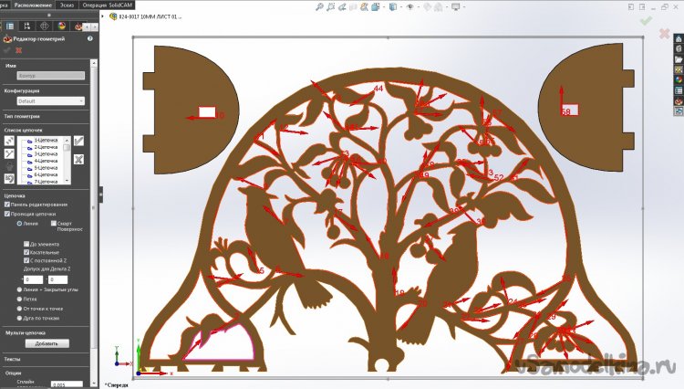
Task: Open the help icon in geometry editor header
Action: (89, 39)
